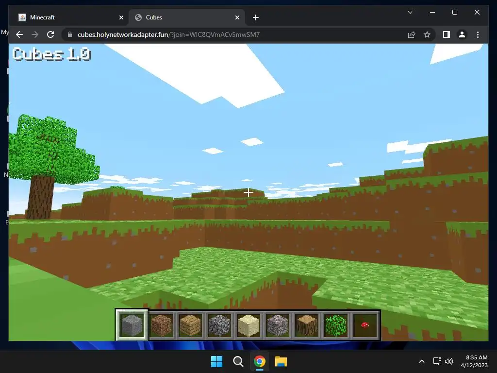Open Chrome profile menu
The width and height of the screenshot is (497, 373).
(462, 34)
